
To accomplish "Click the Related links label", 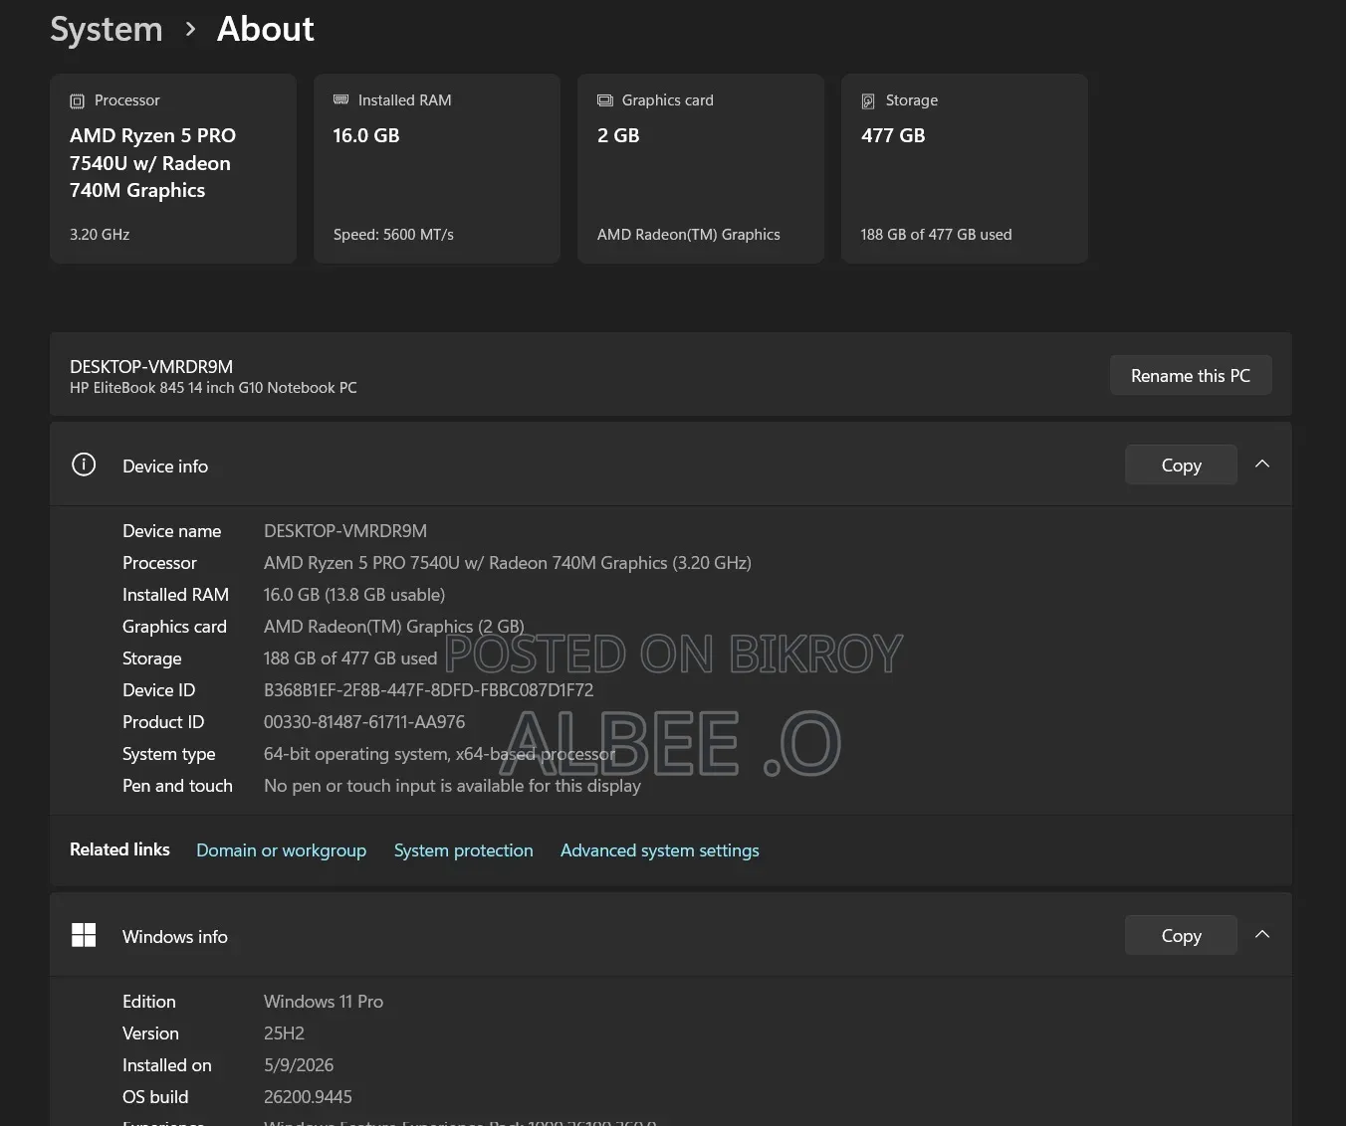I will tap(119, 849).
